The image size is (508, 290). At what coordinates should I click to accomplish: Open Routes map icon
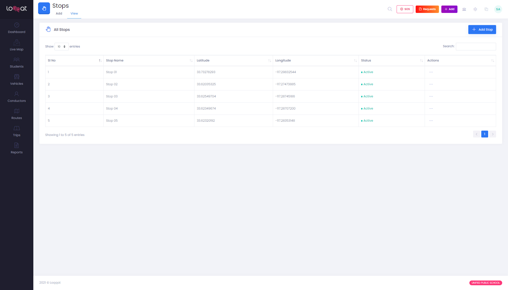click(17, 111)
